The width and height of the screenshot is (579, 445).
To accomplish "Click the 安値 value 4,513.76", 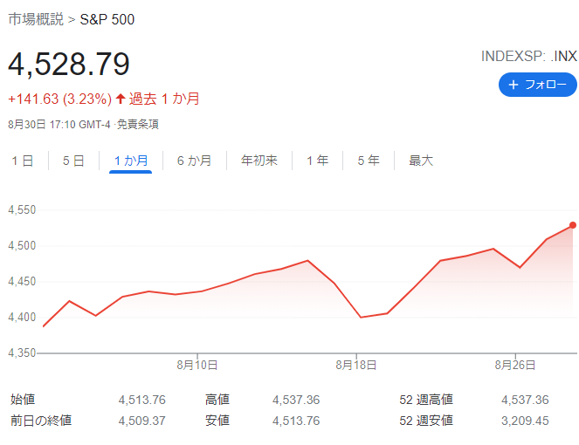I will [x=296, y=421].
